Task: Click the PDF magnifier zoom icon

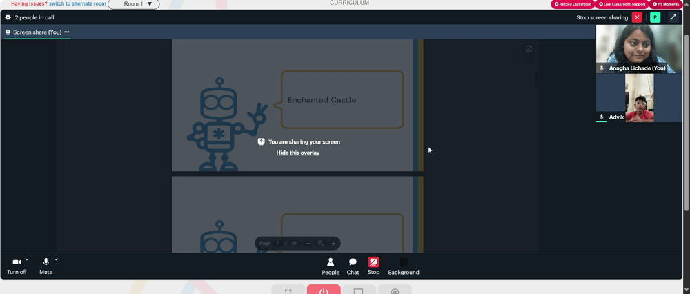Action: coord(321,244)
